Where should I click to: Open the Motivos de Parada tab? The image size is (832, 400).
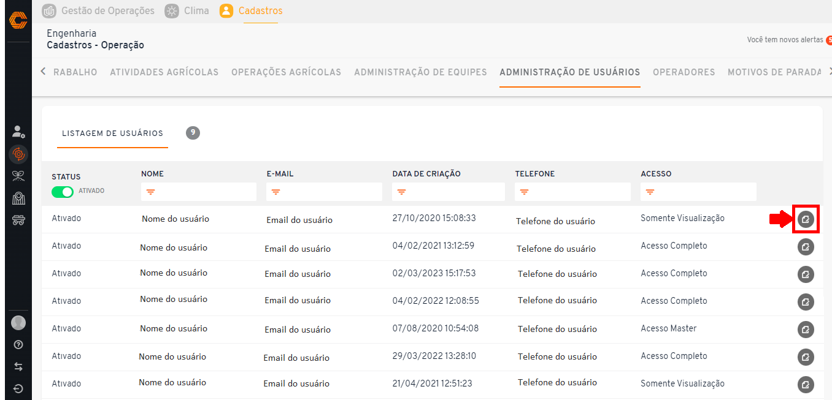(x=774, y=72)
